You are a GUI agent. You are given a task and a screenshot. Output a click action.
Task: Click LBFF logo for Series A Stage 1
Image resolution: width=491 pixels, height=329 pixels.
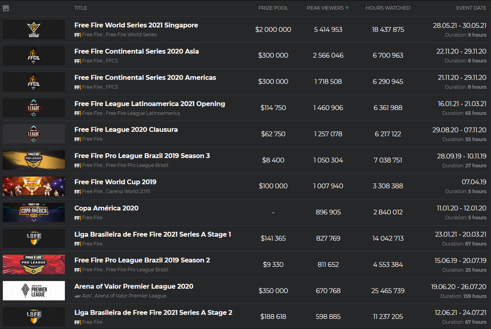[34, 239]
